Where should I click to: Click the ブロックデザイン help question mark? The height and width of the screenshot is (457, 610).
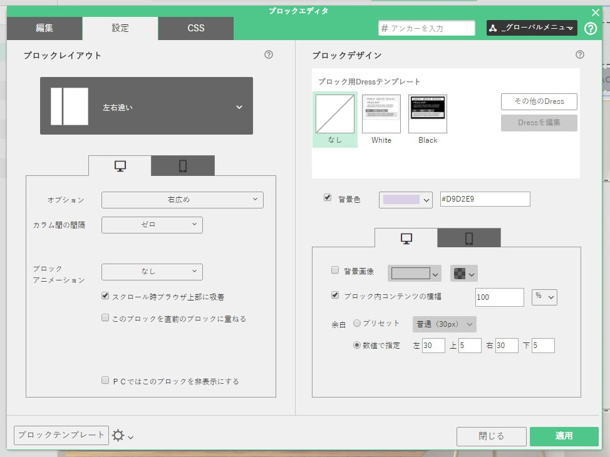[580, 55]
